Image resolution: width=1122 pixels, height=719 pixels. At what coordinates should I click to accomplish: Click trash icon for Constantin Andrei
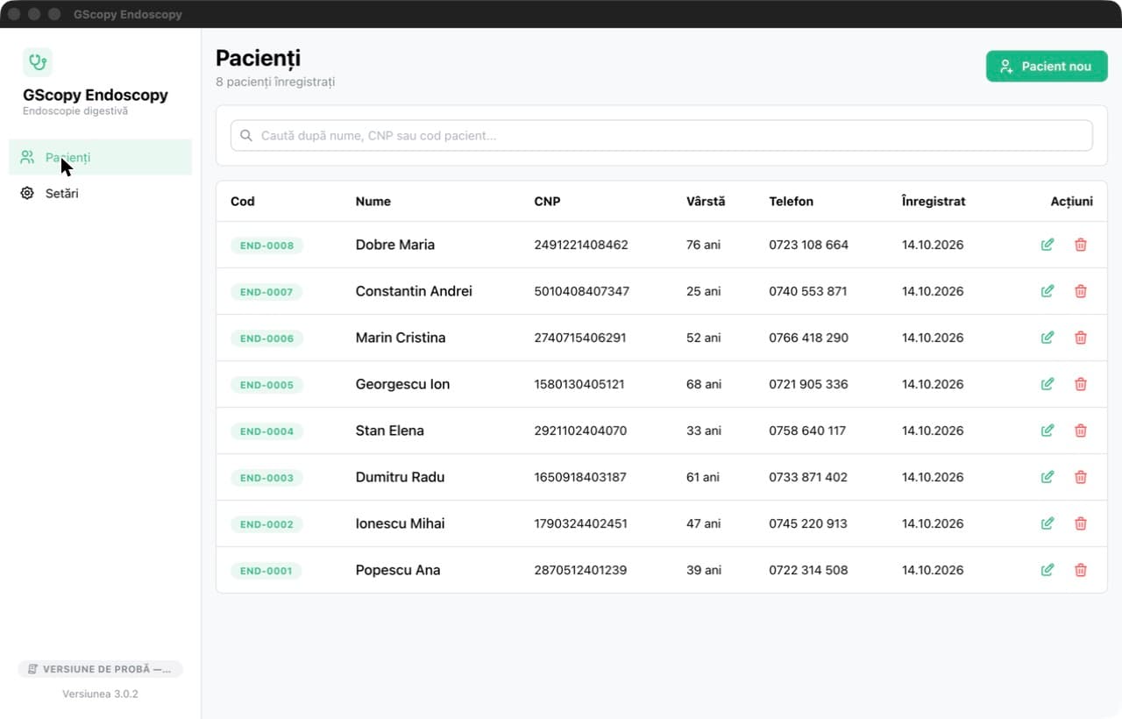point(1080,291)
